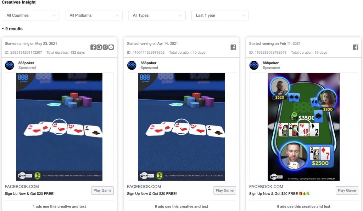Image resolution: width=363 pixels, height=211 pixels.
Task: Click the Facebook icon on Apr 14 ad
Action: (233, 47)
